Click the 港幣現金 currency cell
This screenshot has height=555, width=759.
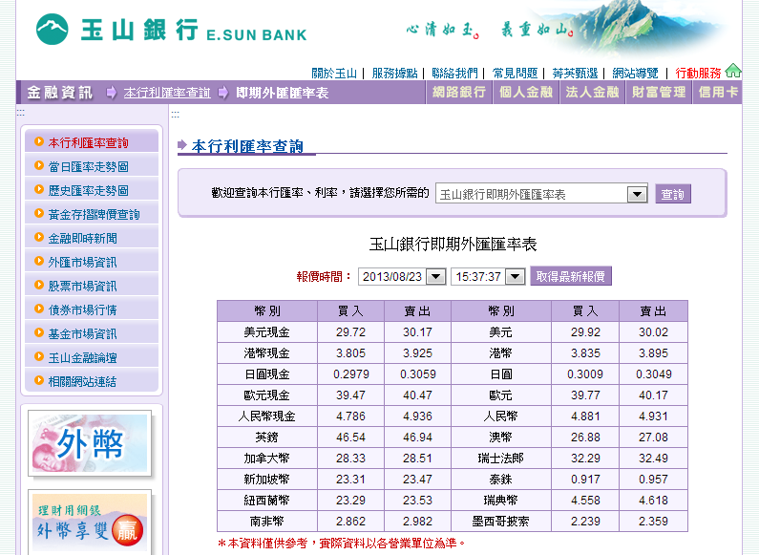click(266, 353)
